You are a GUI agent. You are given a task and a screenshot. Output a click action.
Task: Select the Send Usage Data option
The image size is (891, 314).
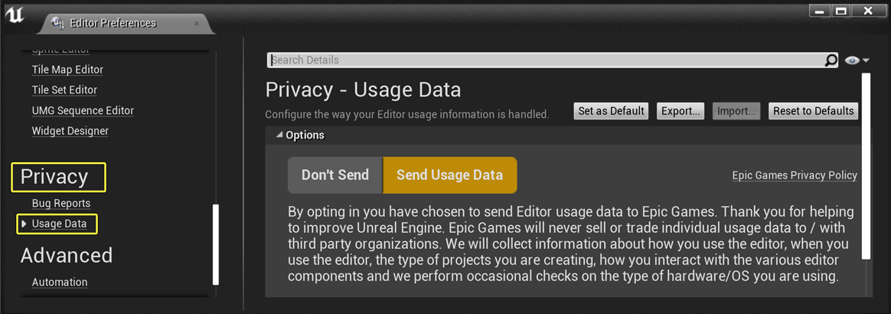pos(449,175)
